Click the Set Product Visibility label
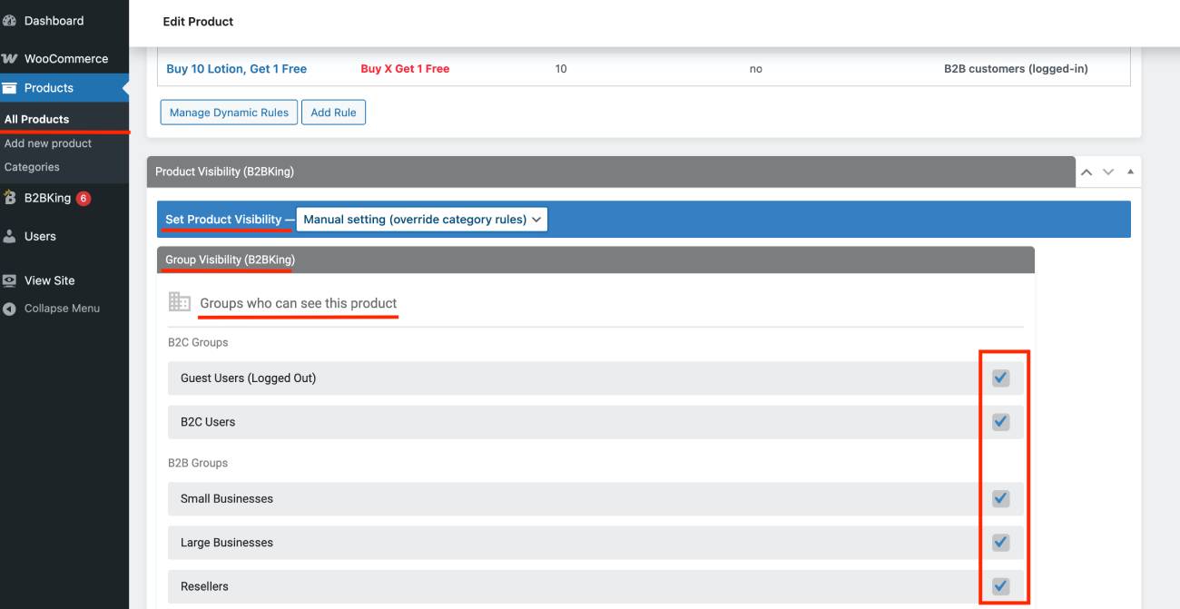 (223, 220)
